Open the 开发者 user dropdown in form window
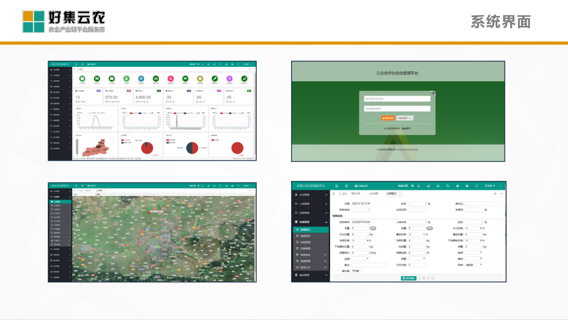Image resolution: width=568 pixels, height=320 pixels. [x=490, y=186]
